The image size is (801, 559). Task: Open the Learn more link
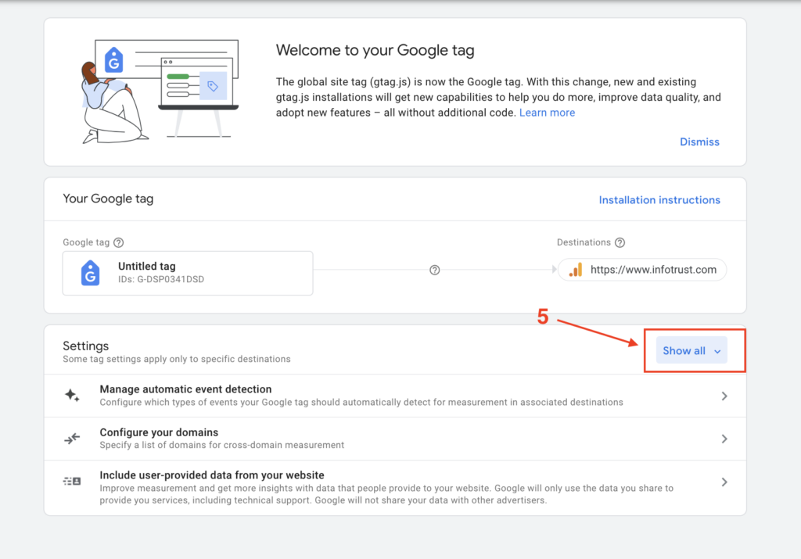tap(547, 113)
